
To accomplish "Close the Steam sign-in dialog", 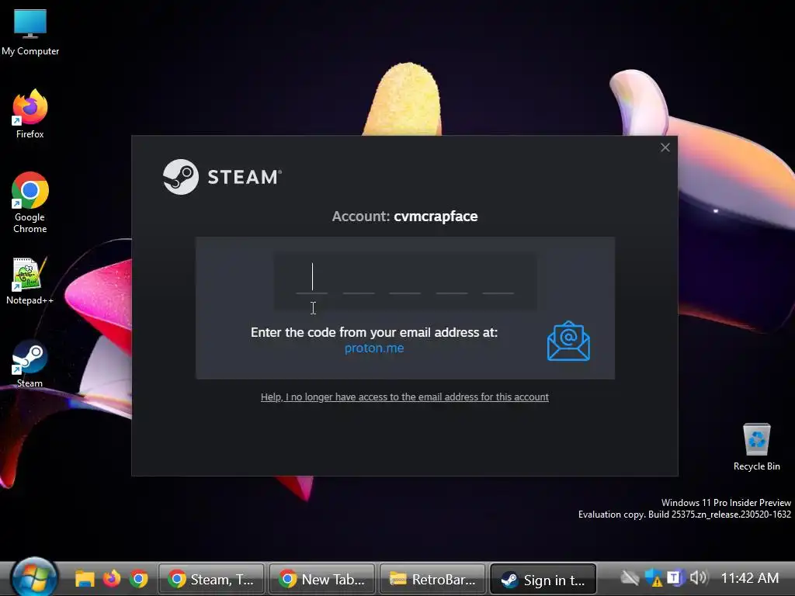I will click(x=665, y=147).
